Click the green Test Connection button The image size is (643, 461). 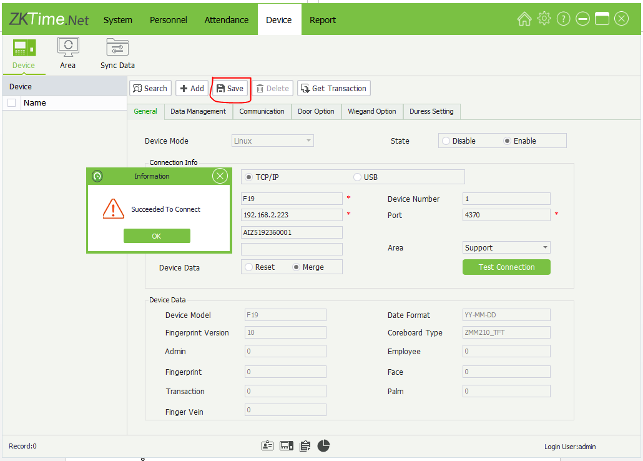coord(506,267)
